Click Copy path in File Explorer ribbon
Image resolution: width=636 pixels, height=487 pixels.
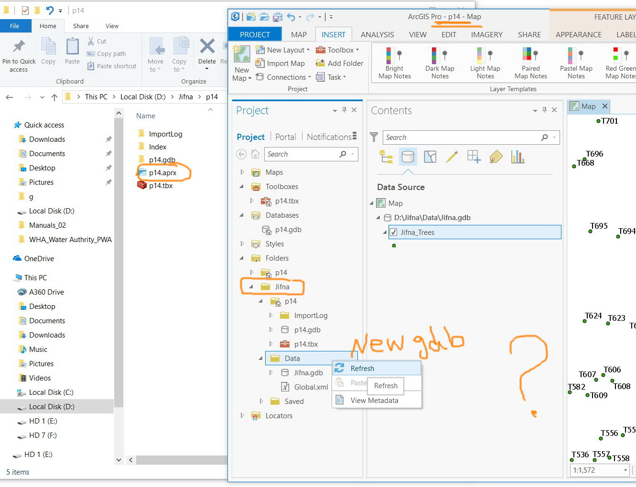click(107, 53)
